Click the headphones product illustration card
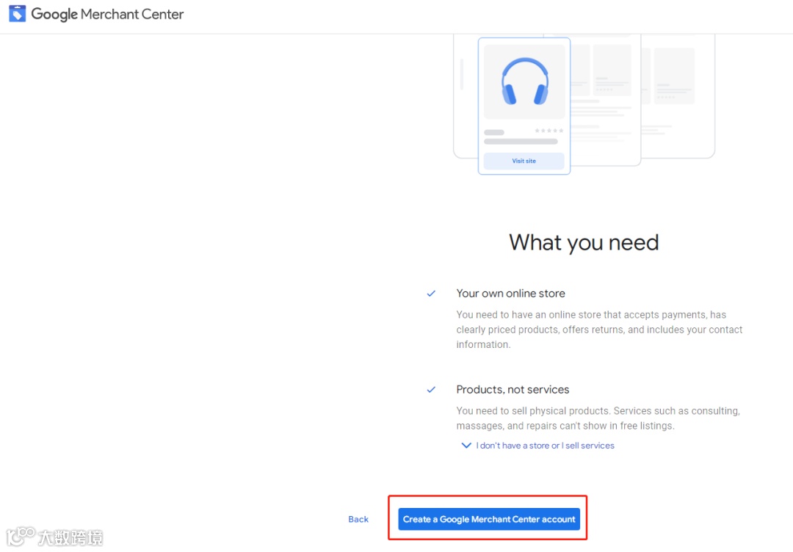 coord(524,106)
